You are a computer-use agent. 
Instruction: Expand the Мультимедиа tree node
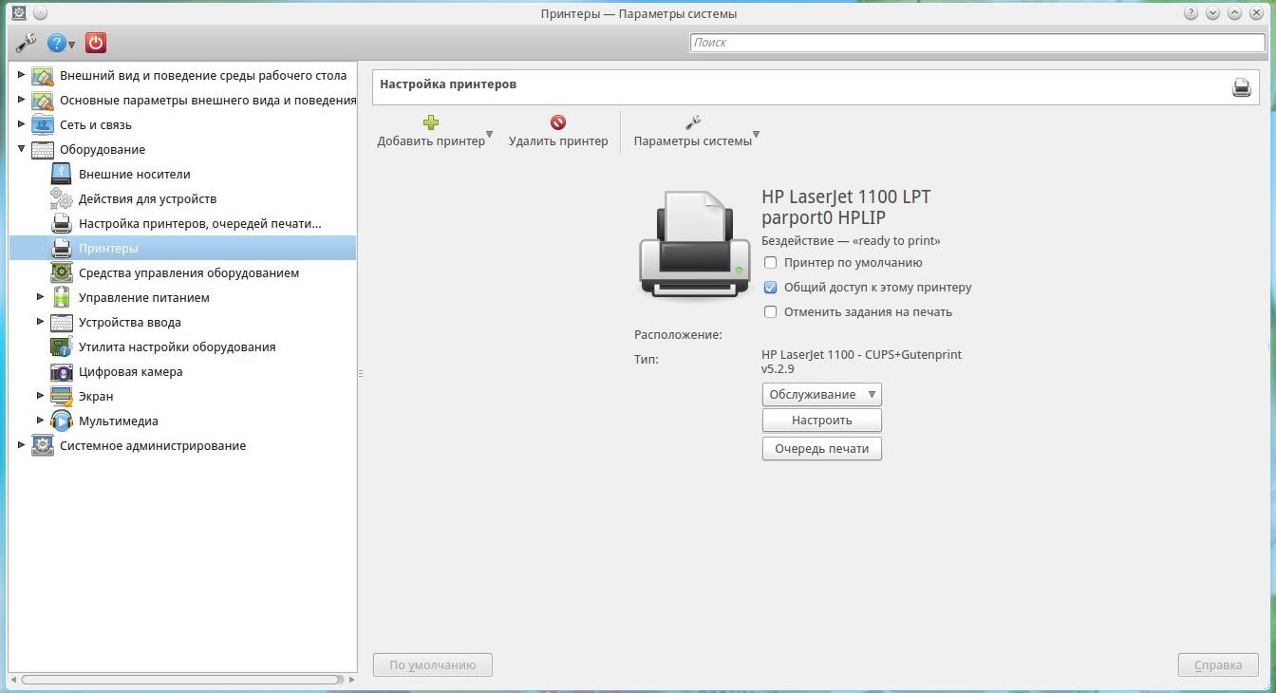pyautogui.click(x=40, y=421)
